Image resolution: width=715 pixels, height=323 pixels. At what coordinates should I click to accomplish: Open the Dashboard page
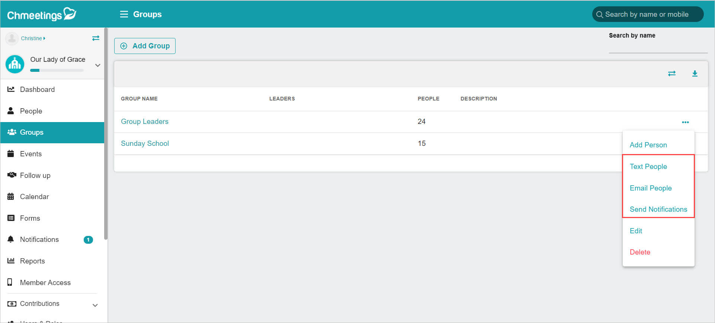[52, 89]
